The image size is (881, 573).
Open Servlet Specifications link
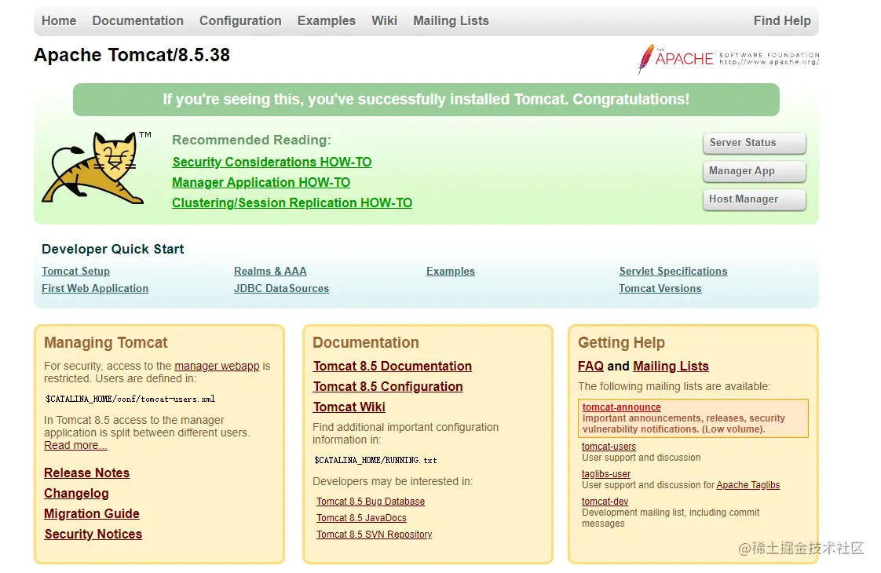click(x=673, y=272)
